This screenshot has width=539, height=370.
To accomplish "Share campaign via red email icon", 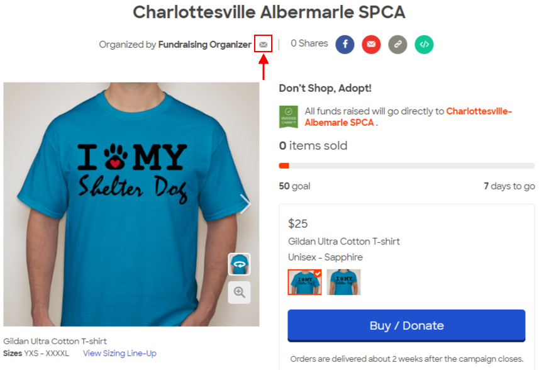I will click(x=371, y=44).
